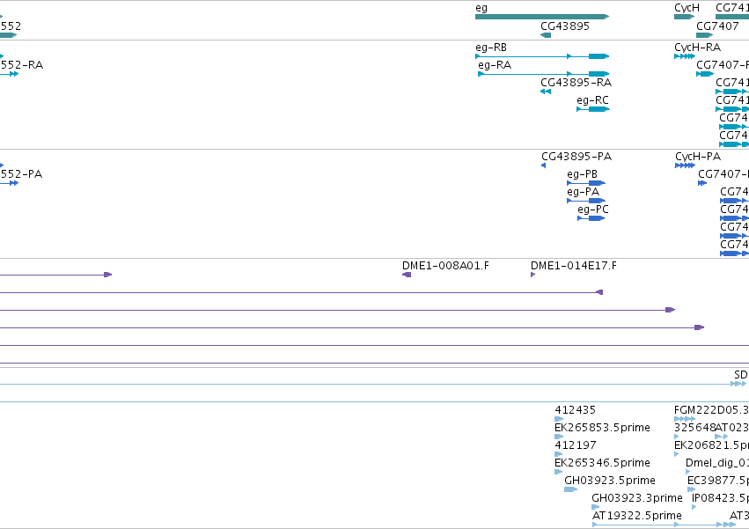
Task: Open the CG43895-RA transcript label
Action: coord(576,83)
